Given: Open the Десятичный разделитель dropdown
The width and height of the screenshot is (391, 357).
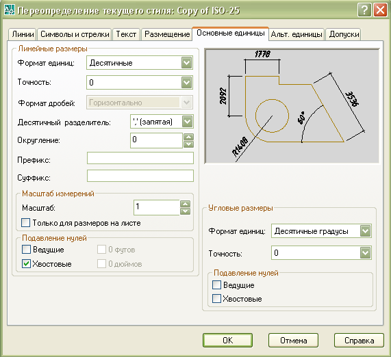Looking at the screenshot, I should tap(162, 122).
